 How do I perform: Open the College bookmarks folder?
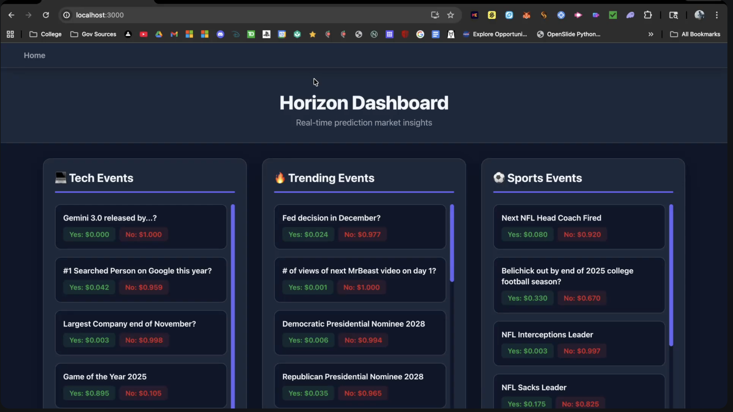coord(46,34)
